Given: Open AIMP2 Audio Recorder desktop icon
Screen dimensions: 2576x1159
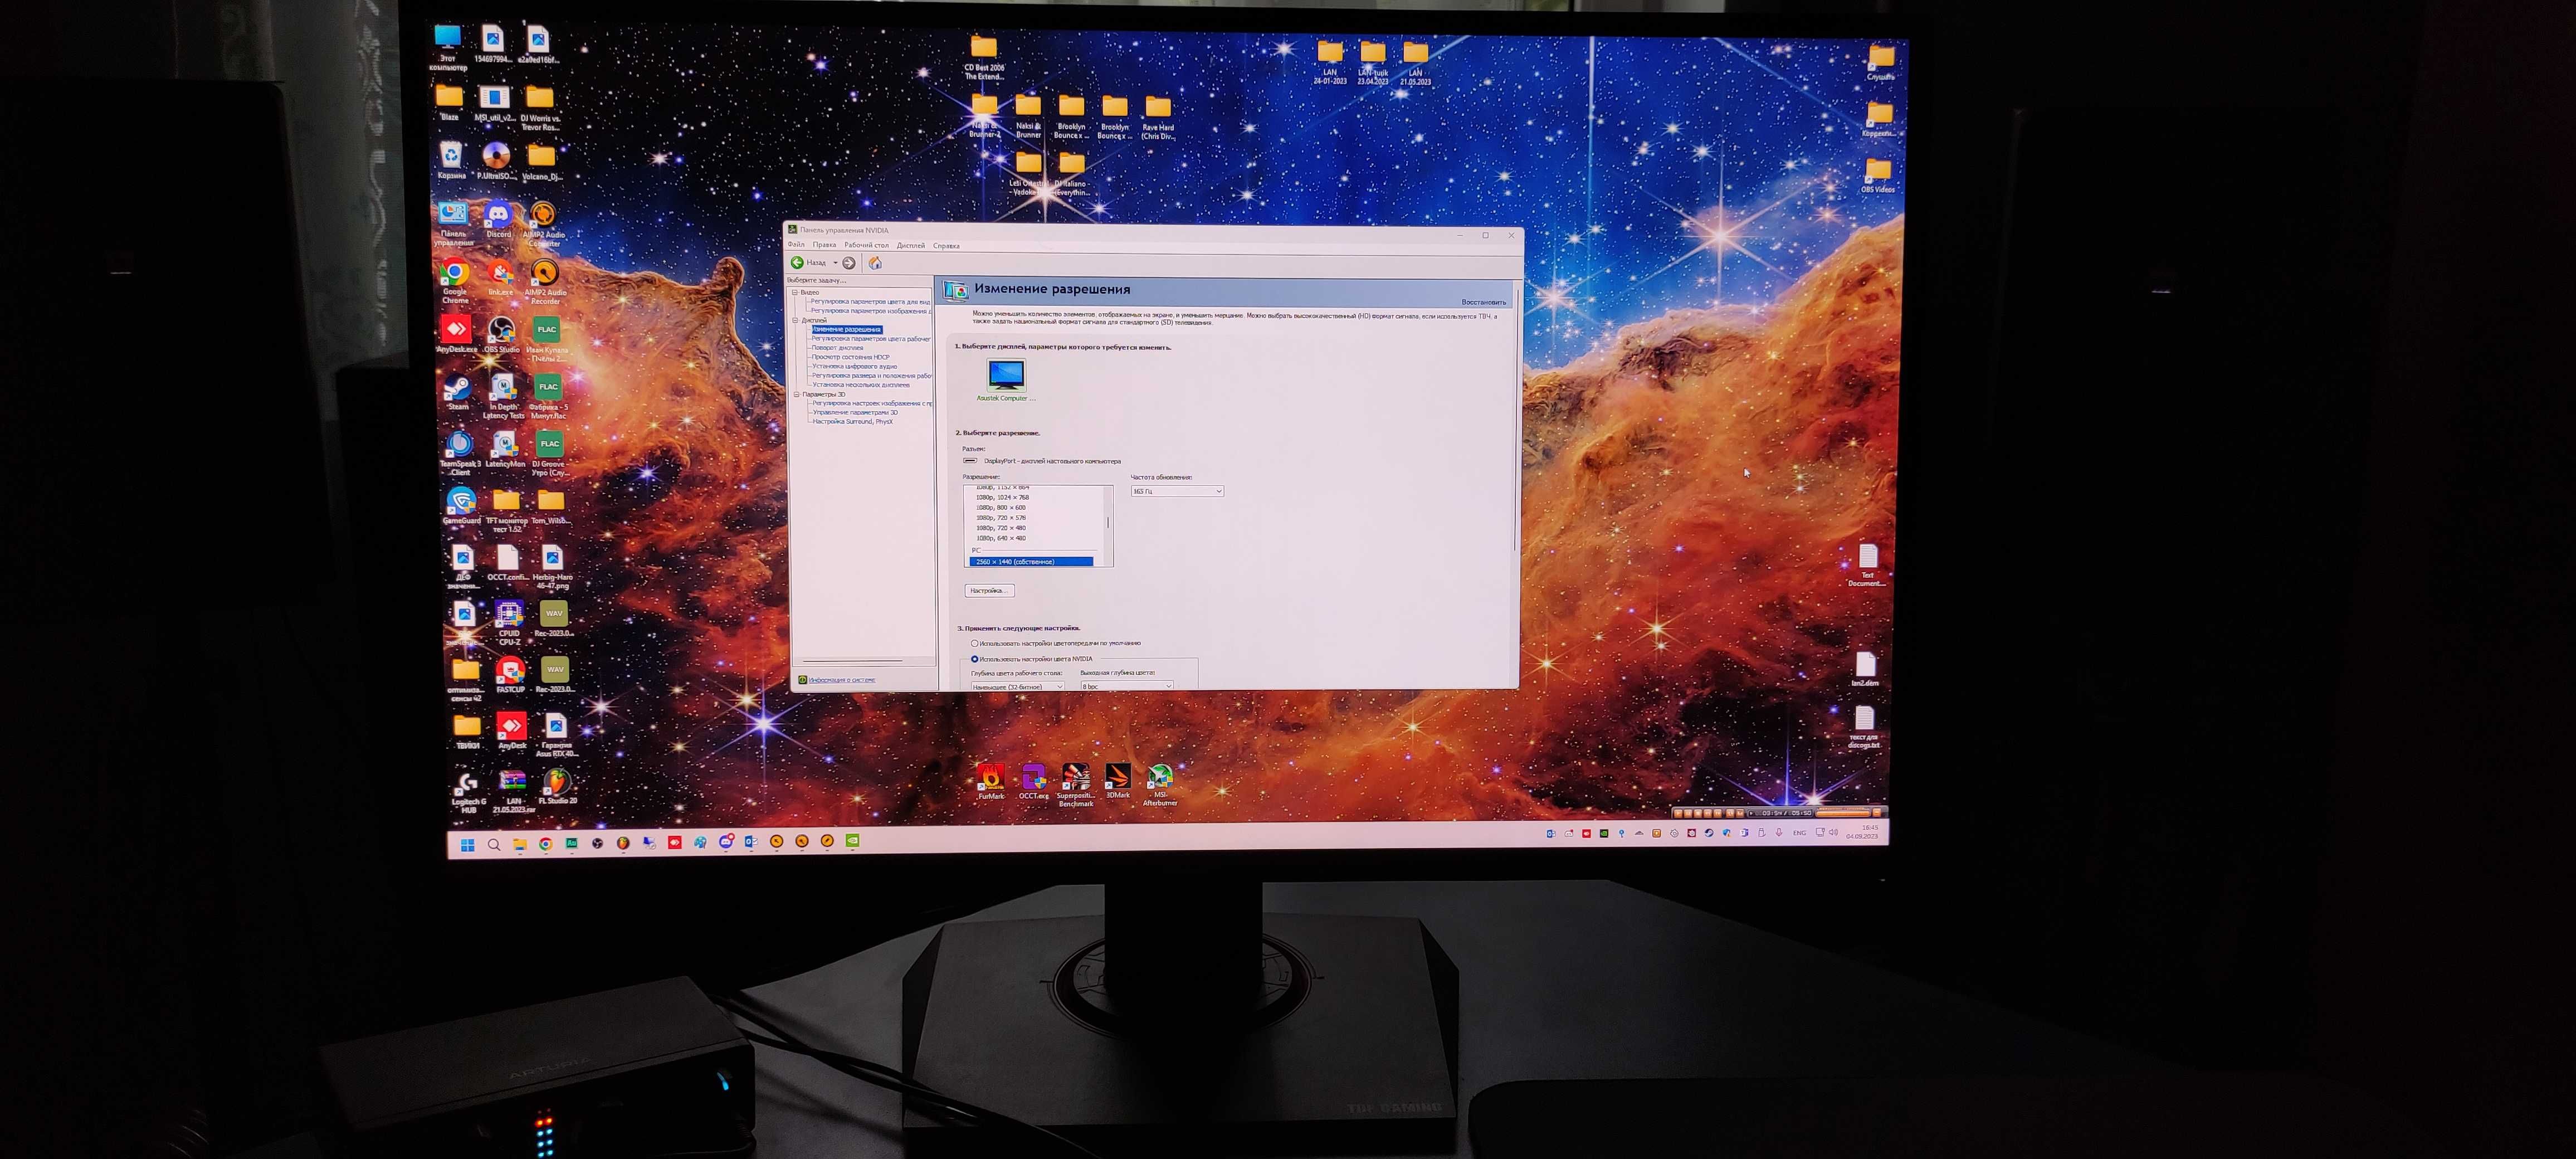Looking at the screenshot, I should [545, 282].
